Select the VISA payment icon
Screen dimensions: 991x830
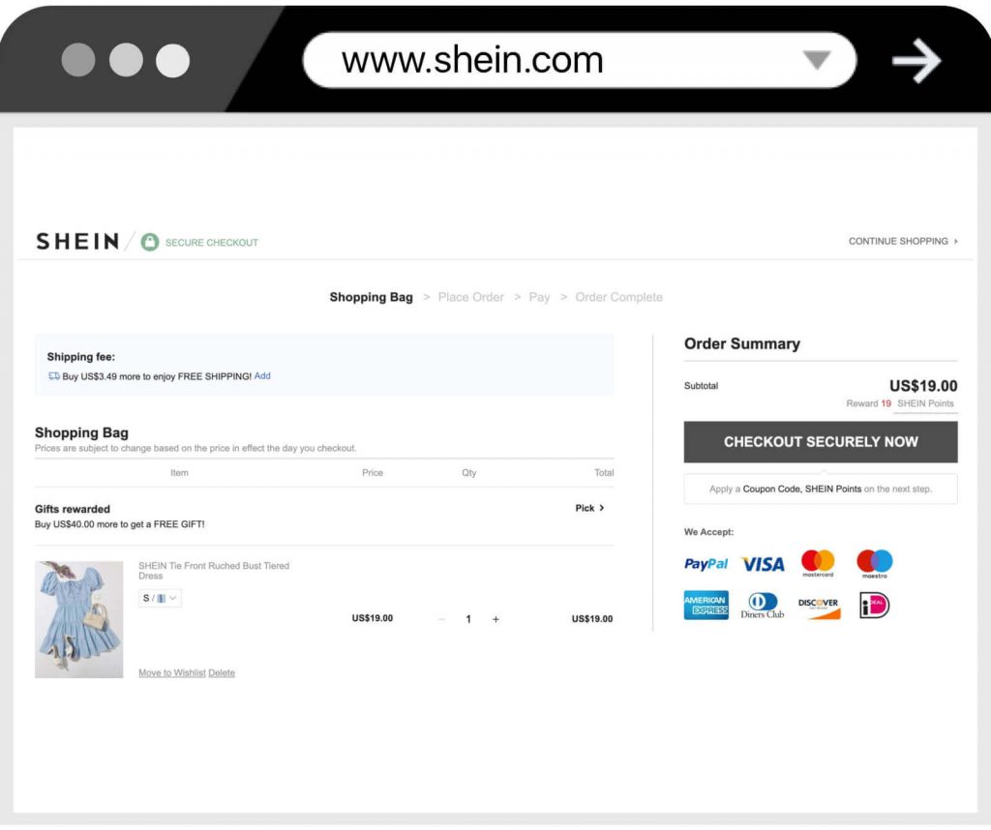pyautogui.click(x=763, y=563)
